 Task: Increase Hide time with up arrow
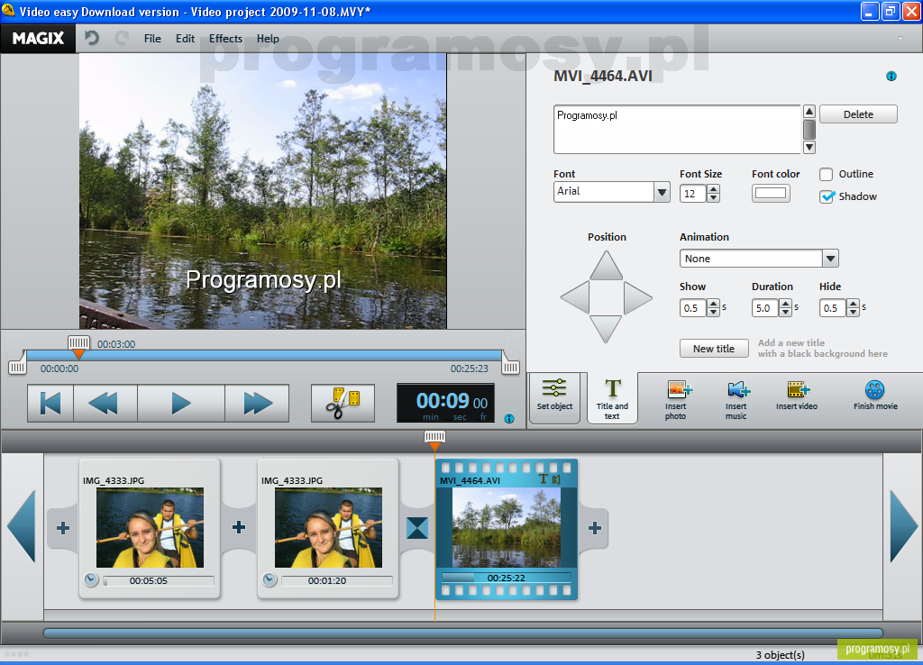coord(854,304)
